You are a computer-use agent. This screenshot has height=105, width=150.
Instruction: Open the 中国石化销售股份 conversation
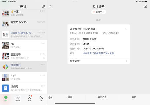(24, 35)
